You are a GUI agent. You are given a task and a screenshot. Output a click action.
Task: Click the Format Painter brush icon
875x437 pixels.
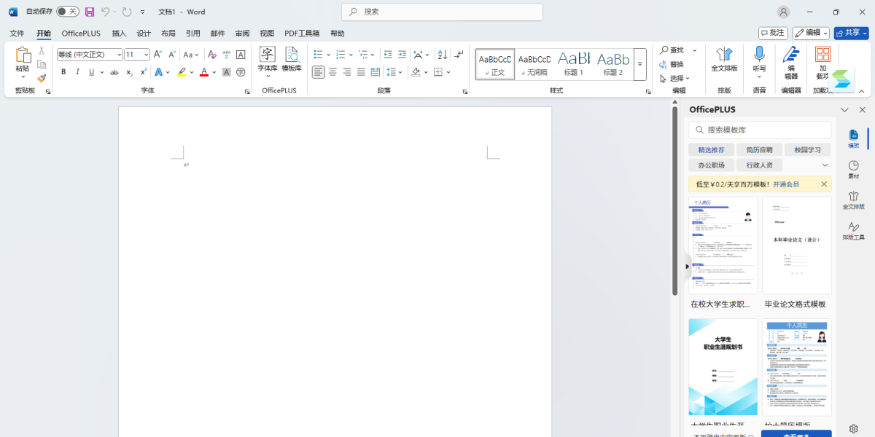(42, 78)
